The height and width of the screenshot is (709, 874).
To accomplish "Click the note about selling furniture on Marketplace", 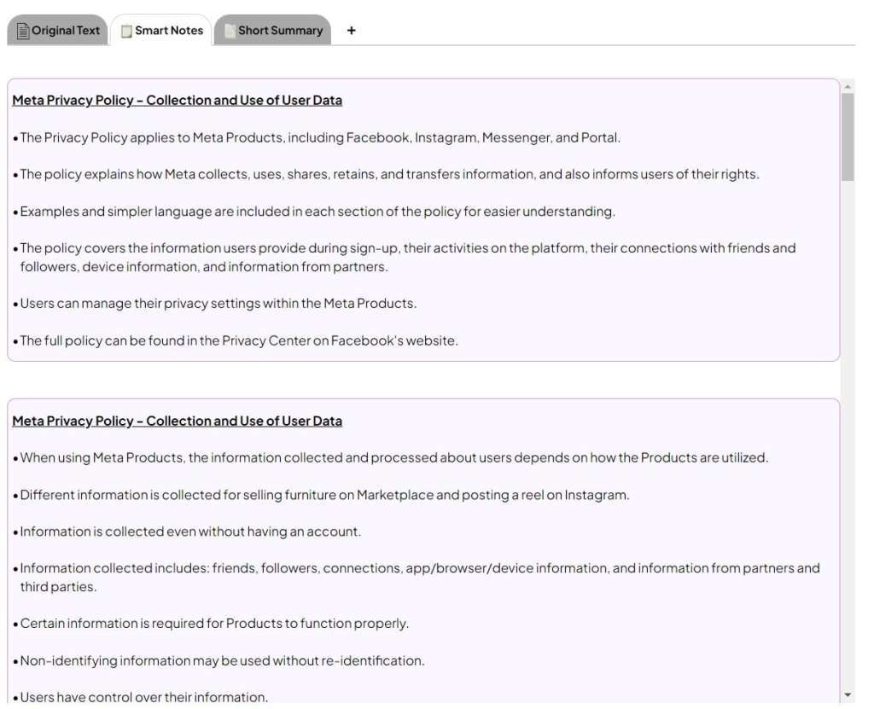I will [324, 496].
